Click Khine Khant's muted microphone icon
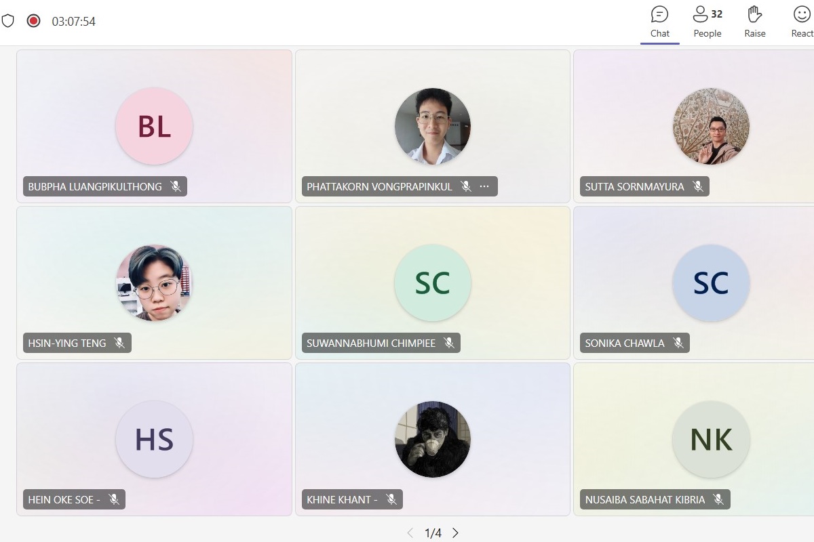814x542 pixels. 391,499
